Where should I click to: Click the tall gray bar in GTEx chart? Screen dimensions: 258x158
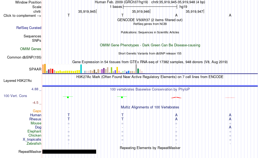point(136,69)
